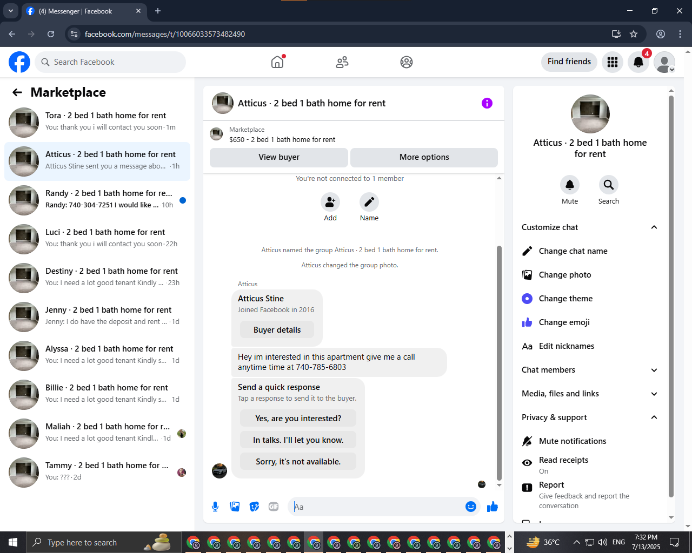The width and height of the screenshot is (692, 553).
Task: Open Maliah conversation in the list
Action: coord(97,434)
